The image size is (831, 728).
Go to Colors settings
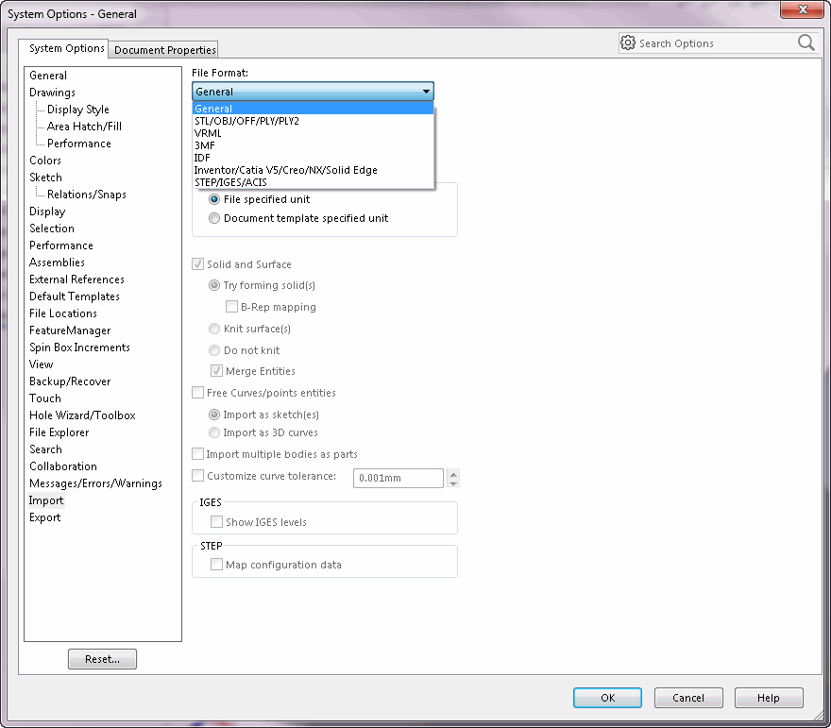pyautogui.click(x=45, y=160)
